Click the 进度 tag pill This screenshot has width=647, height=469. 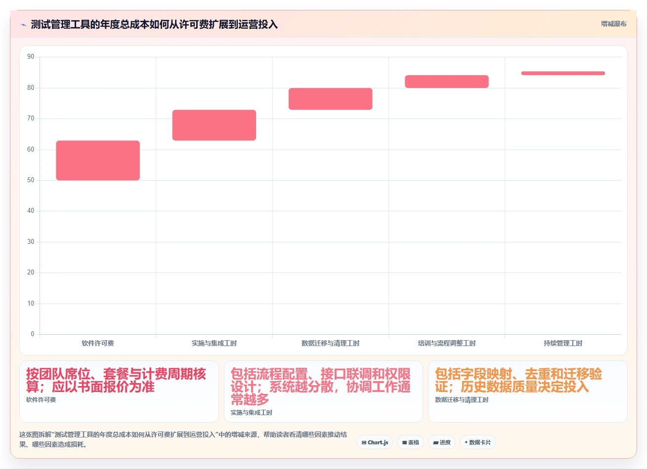tap(442, 442)
